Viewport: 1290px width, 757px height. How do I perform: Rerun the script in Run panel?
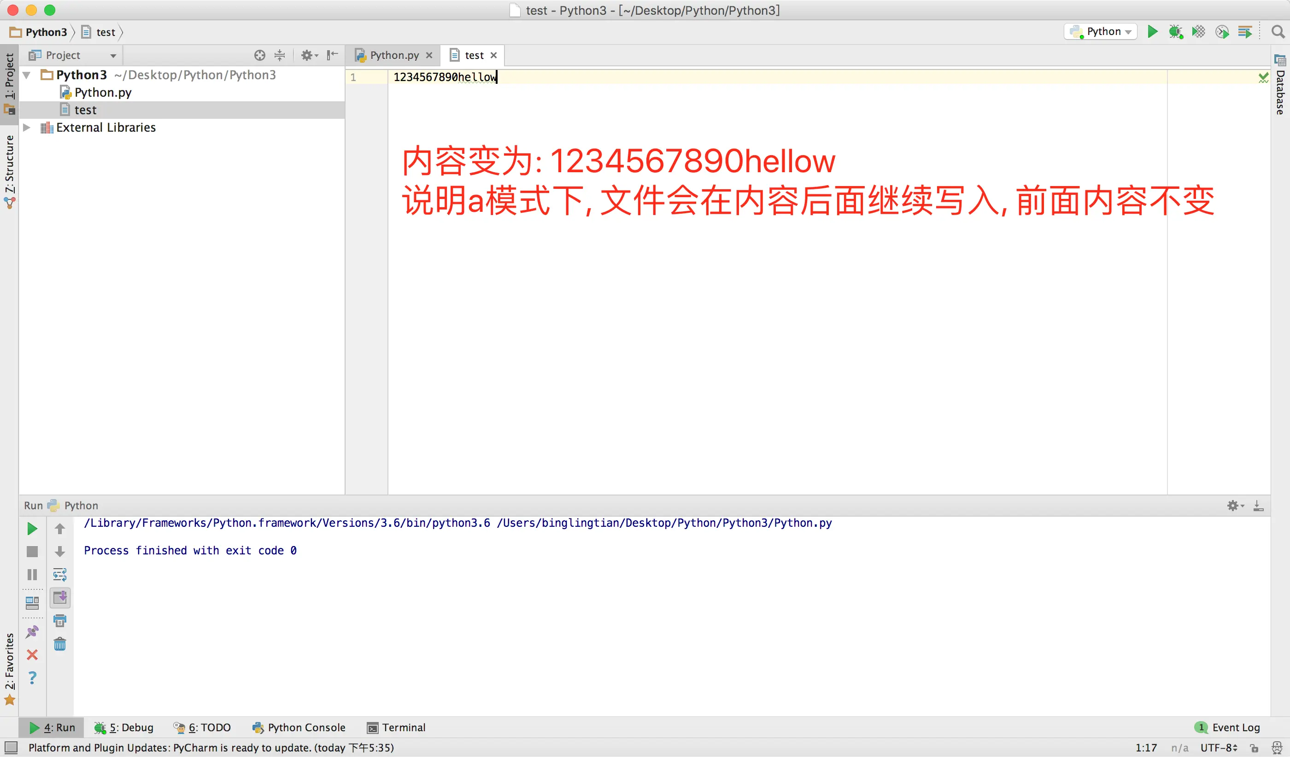32,528
